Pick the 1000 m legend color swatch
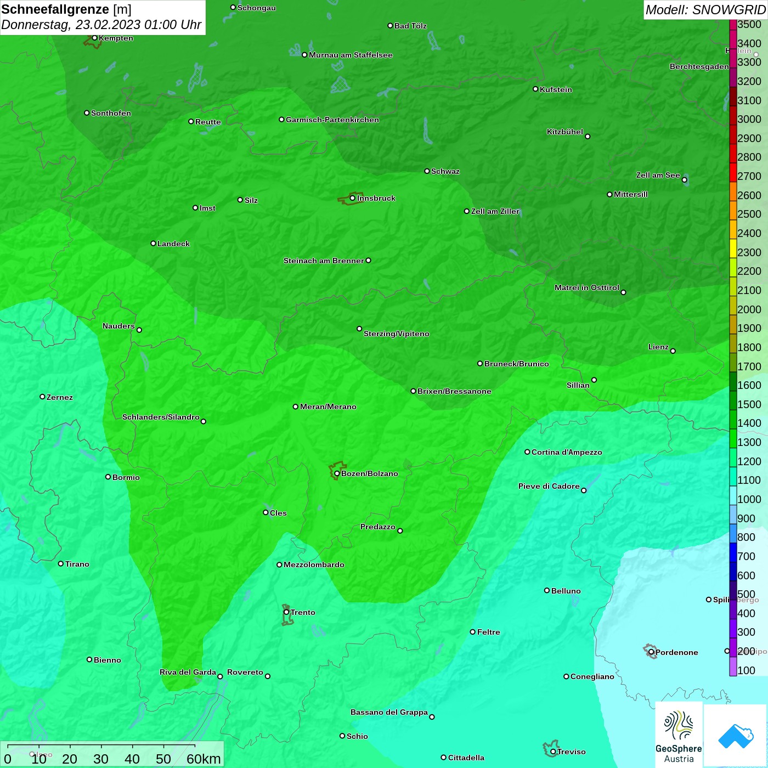The width and height of the screenshot is (768, 768). click(733, 495)
